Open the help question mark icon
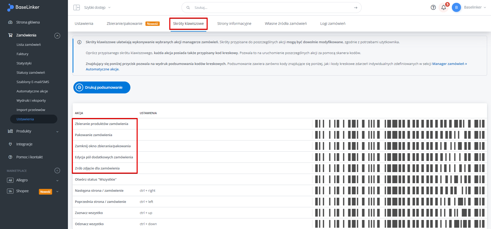Image resolution: width=491 pixels, height=229 pixels. pyautogui.click(x=433, y=8)
